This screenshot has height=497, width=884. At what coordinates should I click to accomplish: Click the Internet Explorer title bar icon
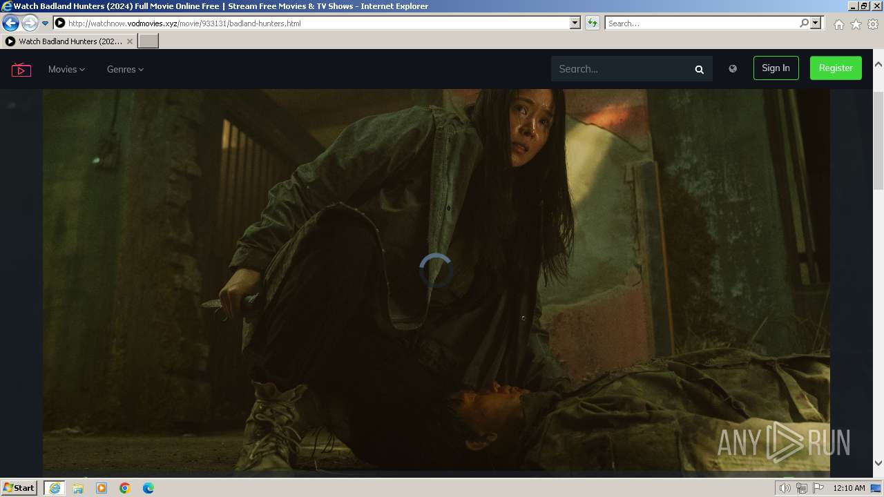[x=7, y=6]
